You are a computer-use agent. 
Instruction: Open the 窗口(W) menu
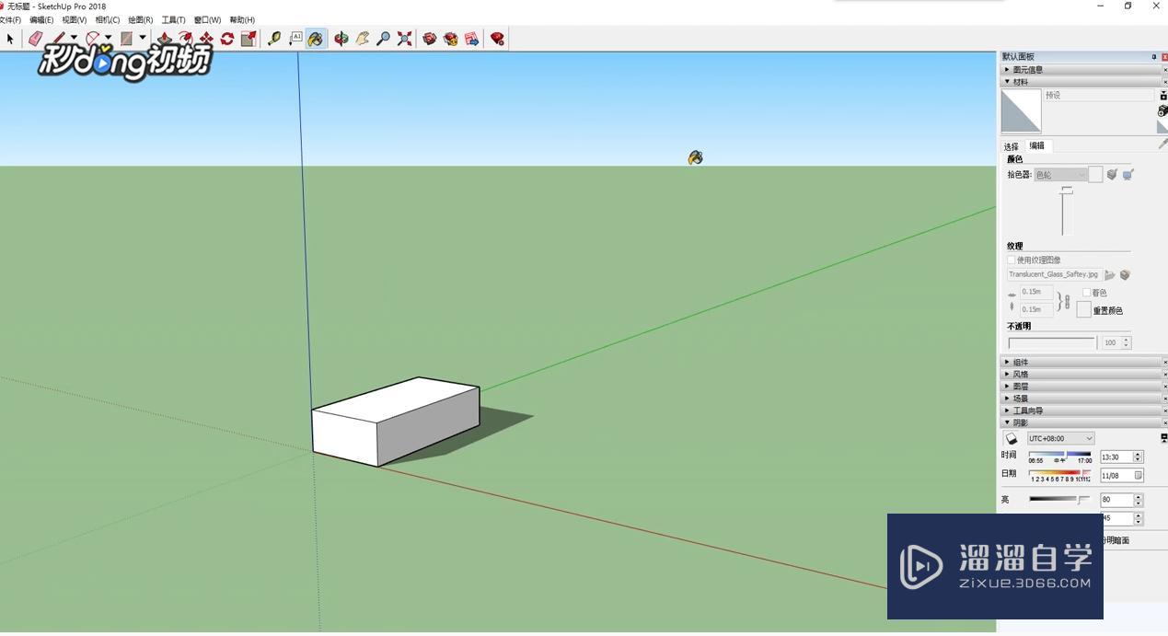[207, 19]
